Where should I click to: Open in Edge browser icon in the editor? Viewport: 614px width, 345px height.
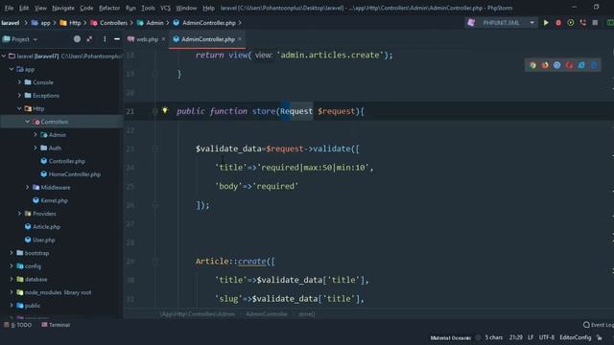[x=594, y=65]
